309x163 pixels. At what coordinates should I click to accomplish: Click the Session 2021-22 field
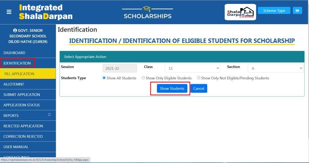[x=120, y=68]
